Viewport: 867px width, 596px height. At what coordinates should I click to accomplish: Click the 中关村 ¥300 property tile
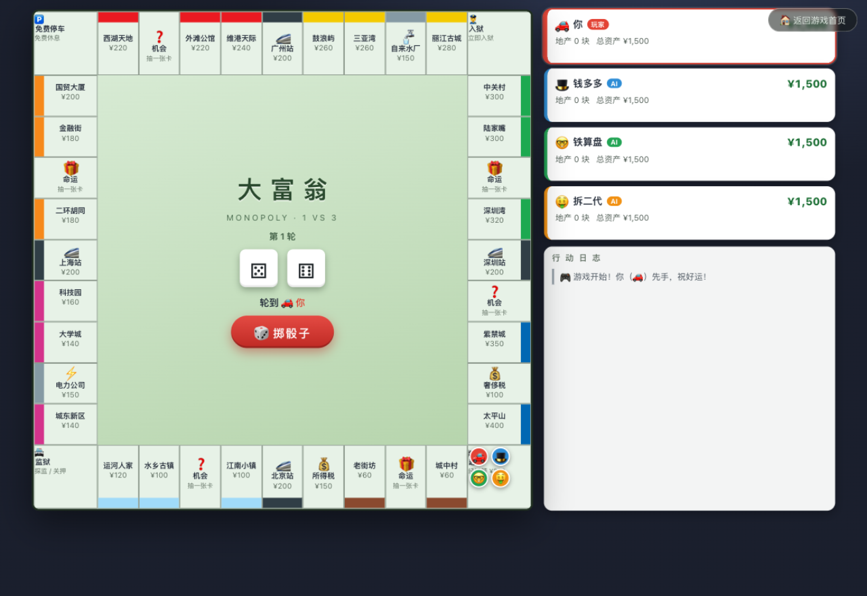499,95
